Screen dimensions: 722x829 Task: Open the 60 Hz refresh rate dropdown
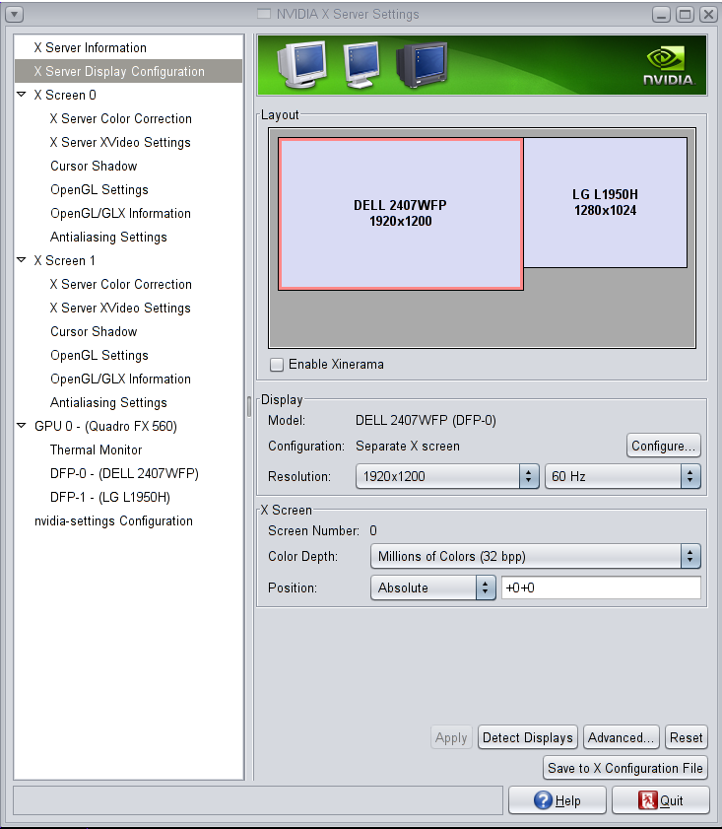point(623,476)
